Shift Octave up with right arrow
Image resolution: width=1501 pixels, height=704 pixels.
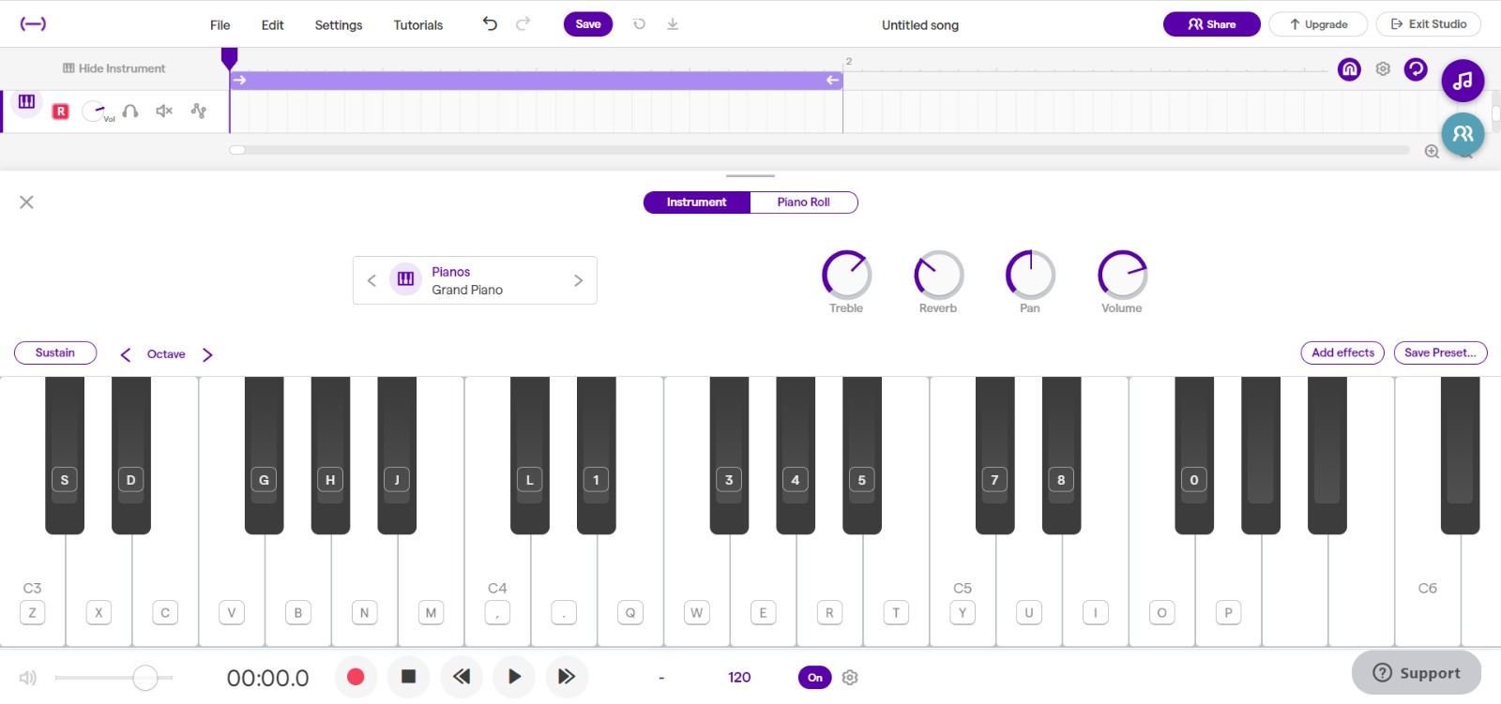click(x=207, y=354)
